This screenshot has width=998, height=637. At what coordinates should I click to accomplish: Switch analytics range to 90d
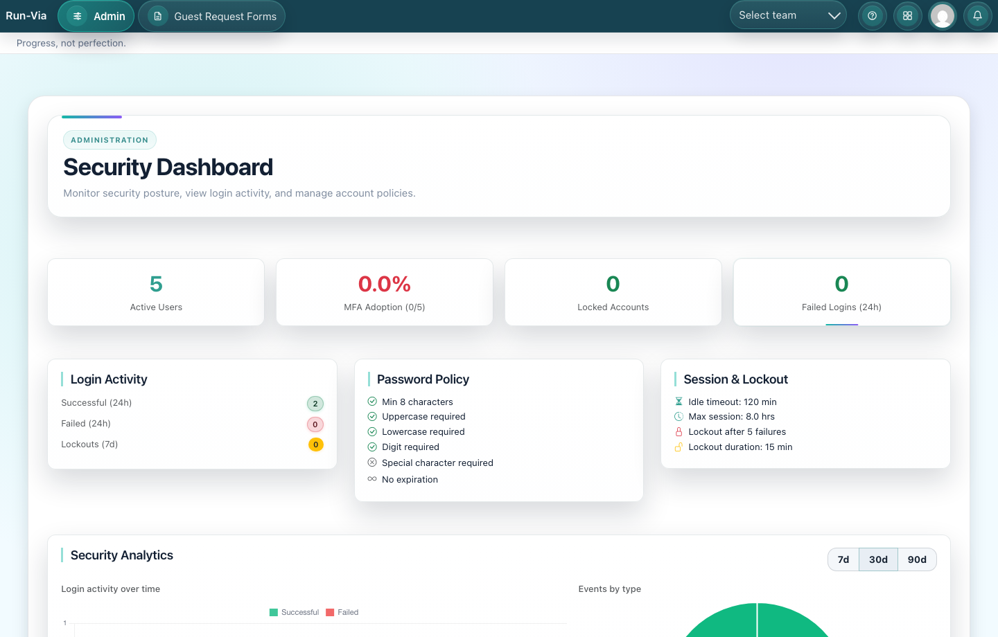917,559
